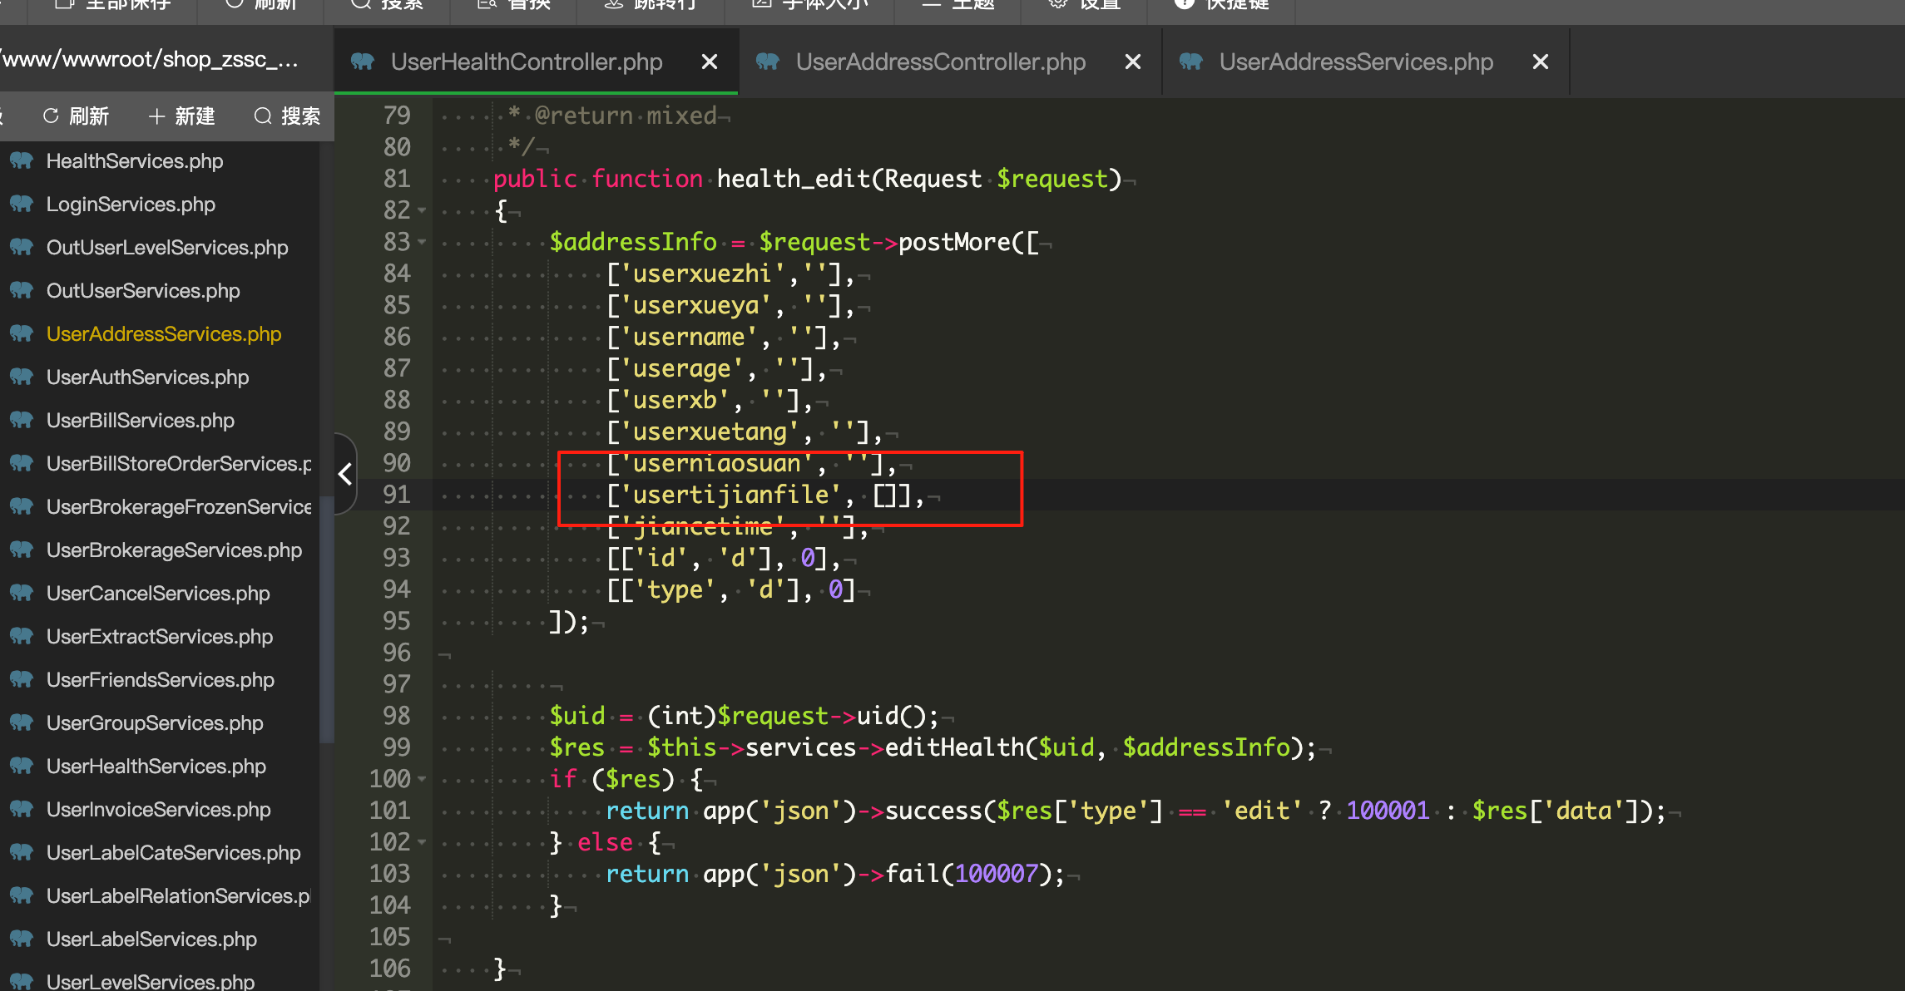Click the PHP icon beside OutUserLevelServices.php
Screen dimensions: 1905x991
point(22,247)
